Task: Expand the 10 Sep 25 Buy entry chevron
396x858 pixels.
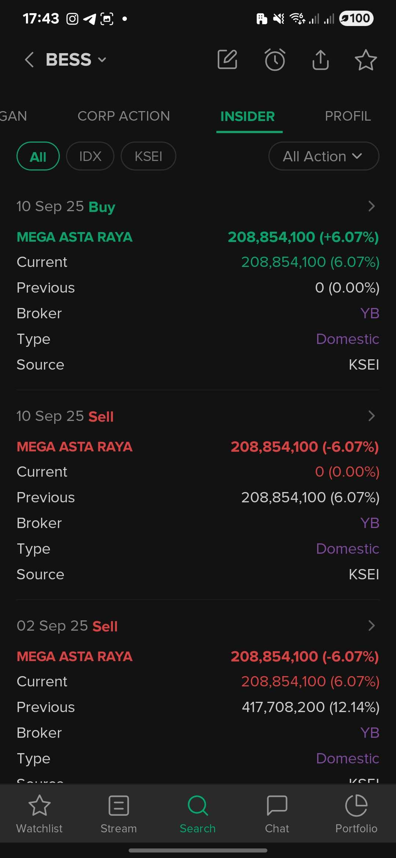Action: click(x=371, y=206)
